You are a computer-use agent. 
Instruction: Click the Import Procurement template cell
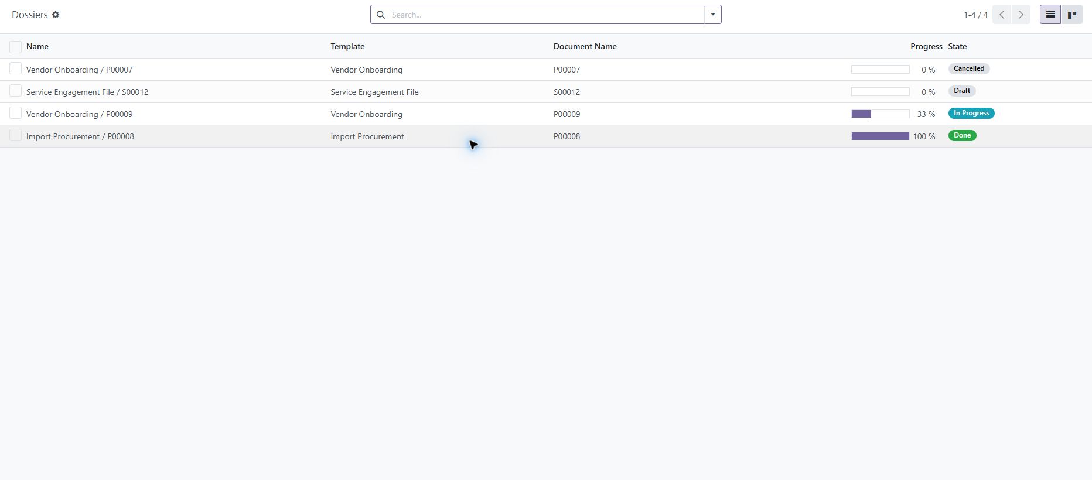pyautogui.click(x=367, y=136)
